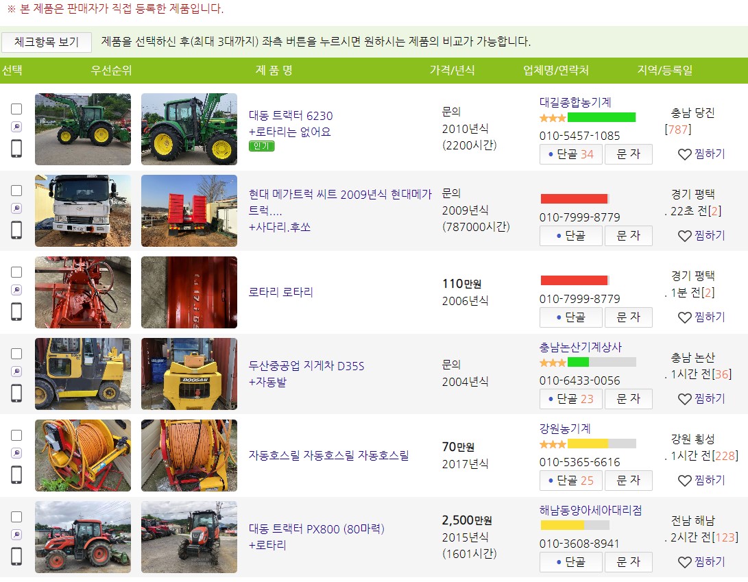748x582 pixels.
Task: Open 자동호스릴 자동호스릴 product link
Action: pyautogui.click(x=328, y=455)
